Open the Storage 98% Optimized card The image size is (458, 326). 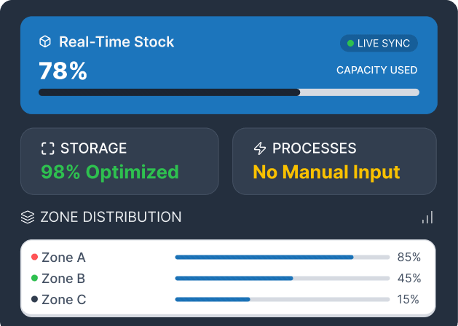click(119, 161)
